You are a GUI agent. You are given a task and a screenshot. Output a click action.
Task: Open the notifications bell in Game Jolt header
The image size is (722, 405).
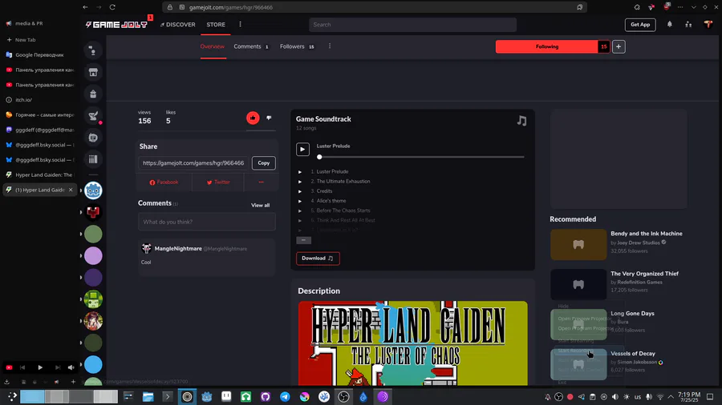(x=670, y=25)
